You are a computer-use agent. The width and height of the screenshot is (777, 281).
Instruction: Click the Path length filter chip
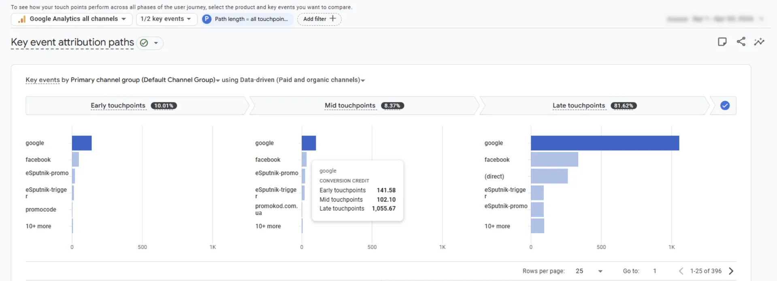pos(247,19)
